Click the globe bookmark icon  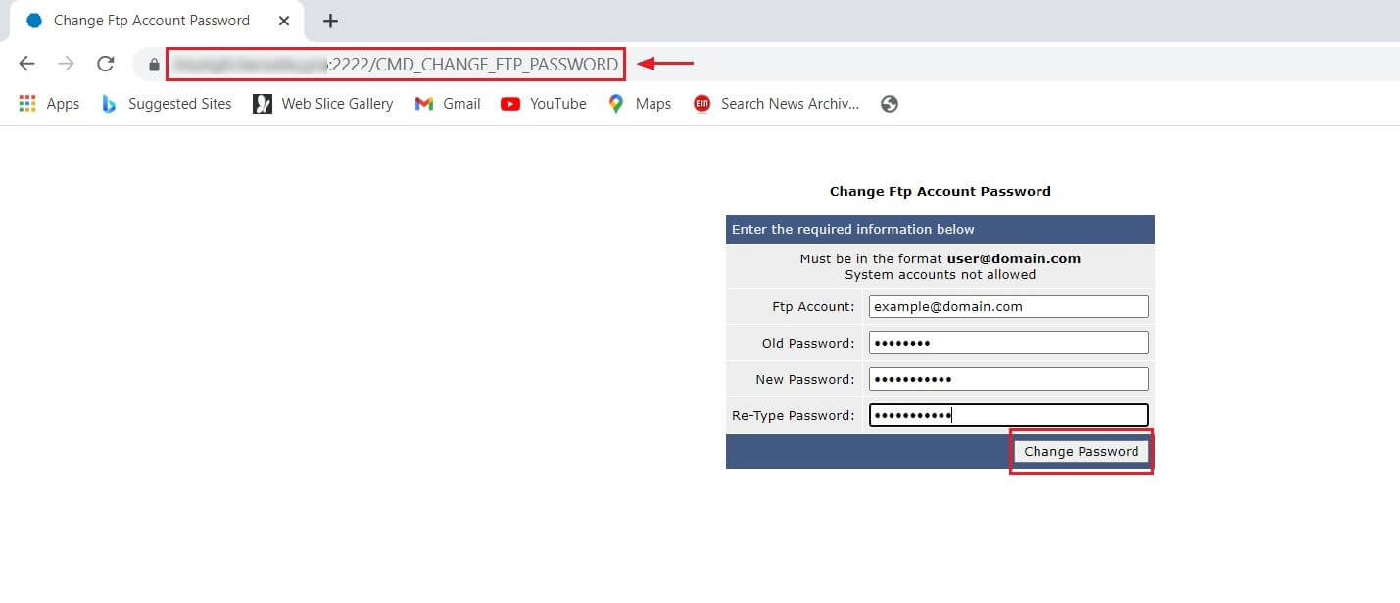click(x=890, y=104)
